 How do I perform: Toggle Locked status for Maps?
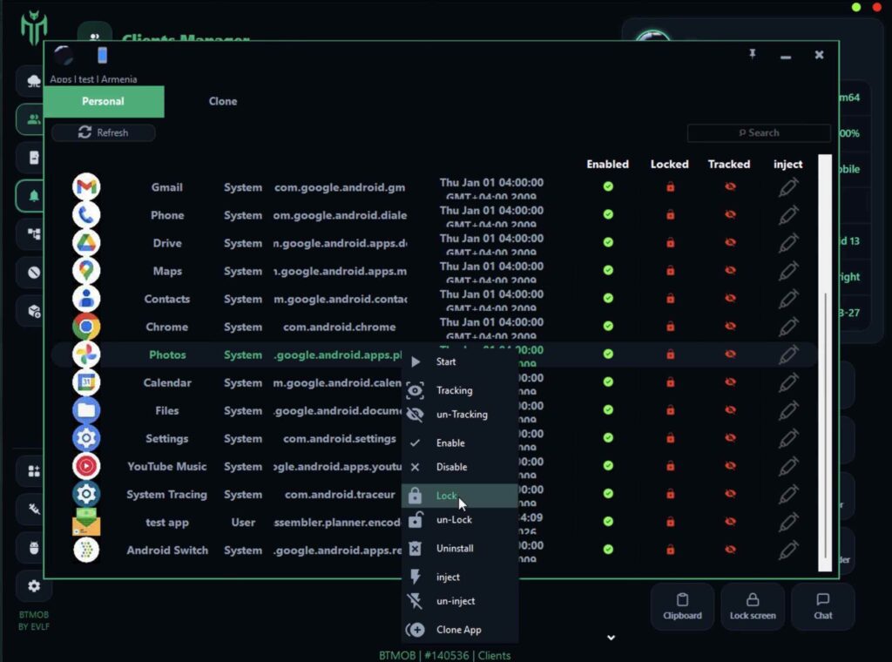[670, 270]
